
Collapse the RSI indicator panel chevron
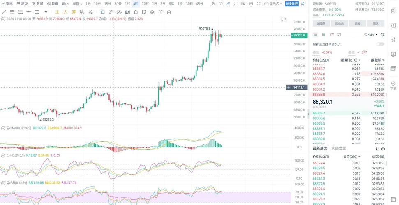(x=3, y=182)
